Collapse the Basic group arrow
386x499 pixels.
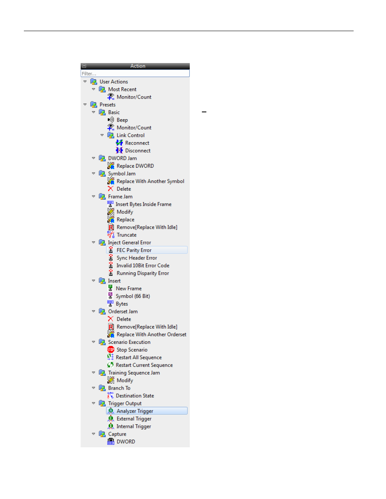click(93, 112)
